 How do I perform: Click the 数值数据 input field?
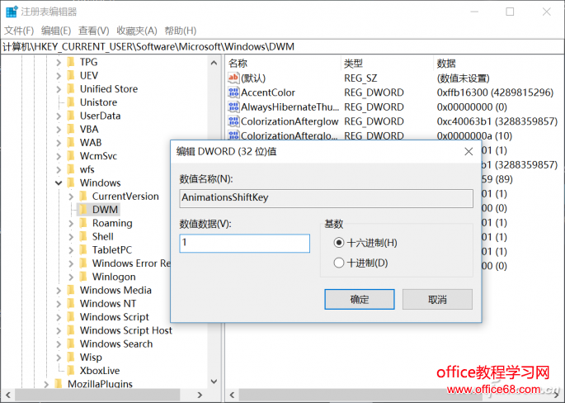[245, 243]
